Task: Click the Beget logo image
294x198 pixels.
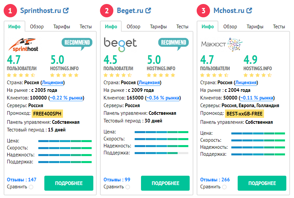Action: [120, 43]
